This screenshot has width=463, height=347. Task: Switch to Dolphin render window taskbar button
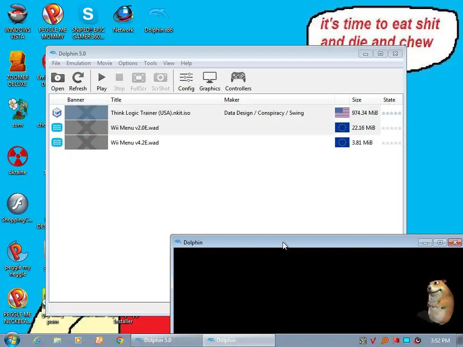(239, 340)
